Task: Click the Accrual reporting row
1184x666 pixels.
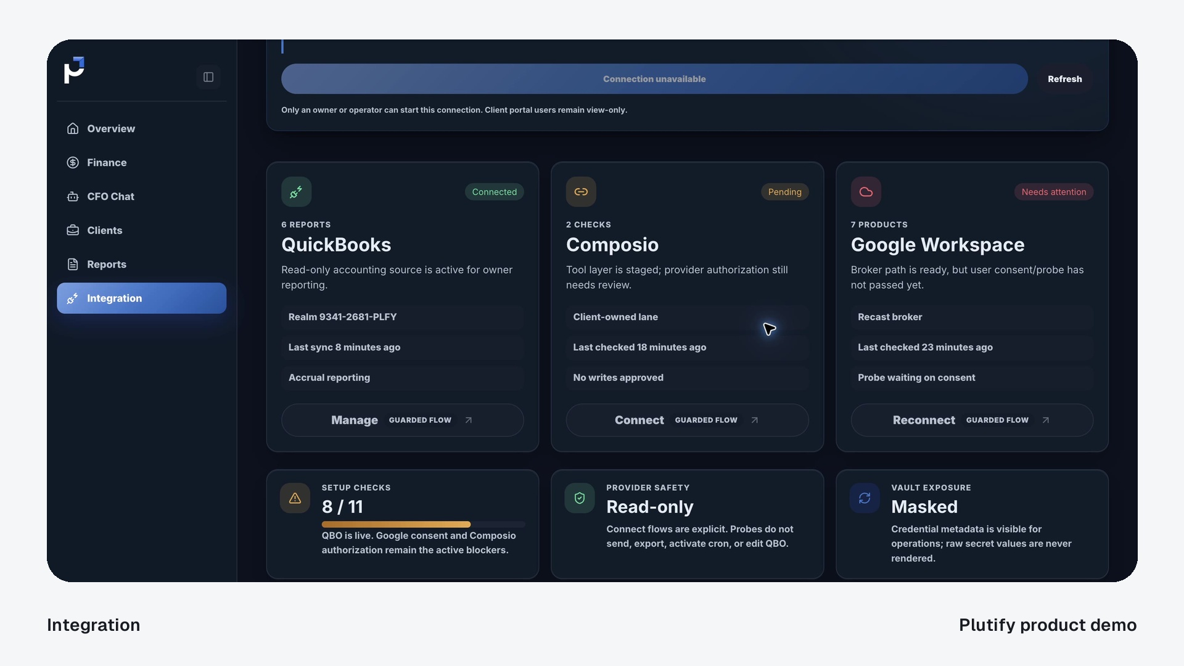Action: click(402, 377)
